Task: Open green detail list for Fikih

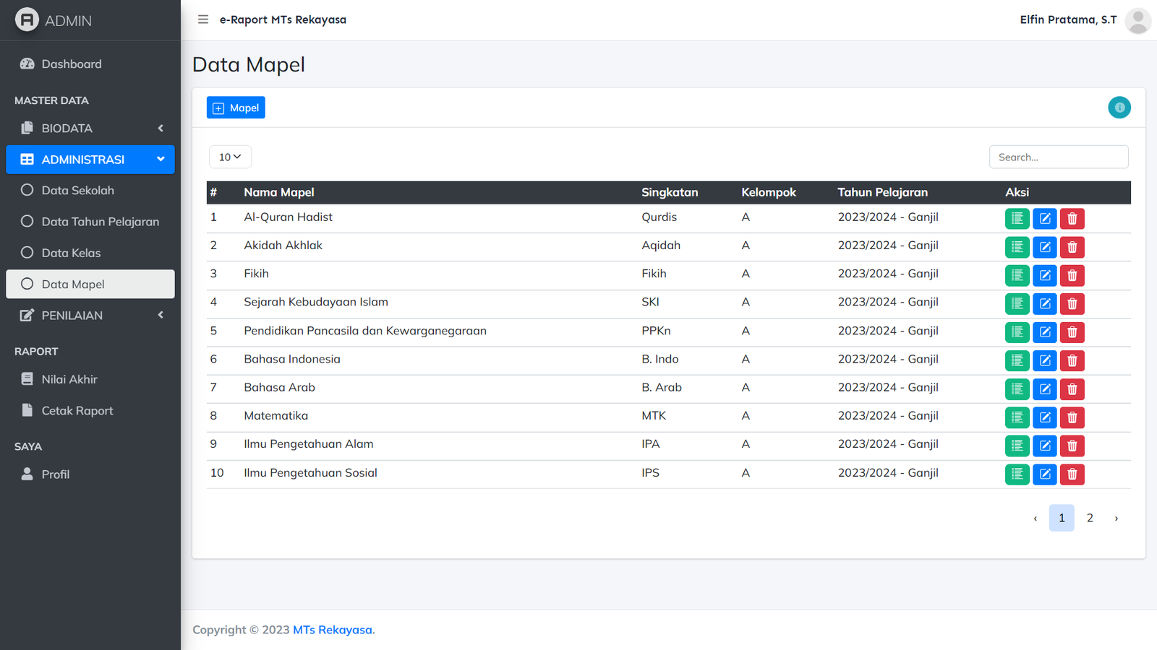Action: pyautogui.click(x=1017, y=275)
